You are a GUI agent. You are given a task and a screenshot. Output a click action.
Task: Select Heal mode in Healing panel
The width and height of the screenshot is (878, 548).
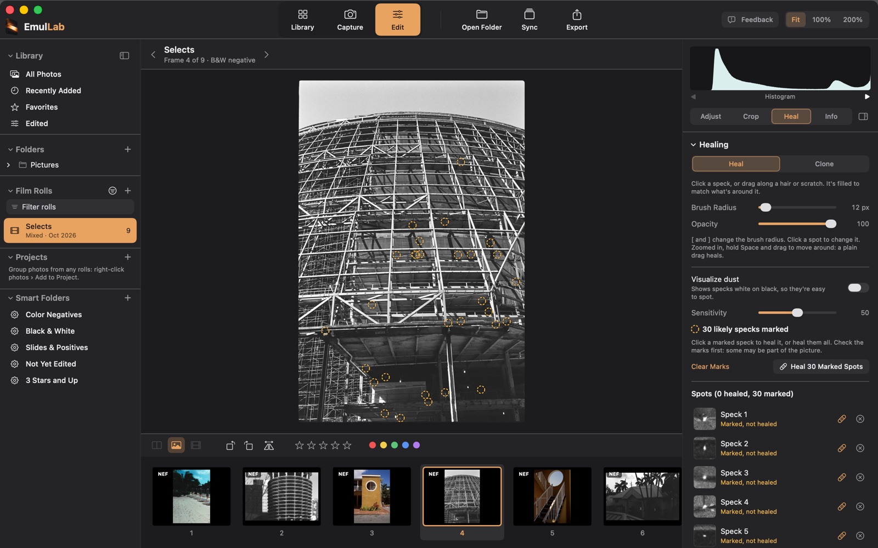tap(736, 164)
